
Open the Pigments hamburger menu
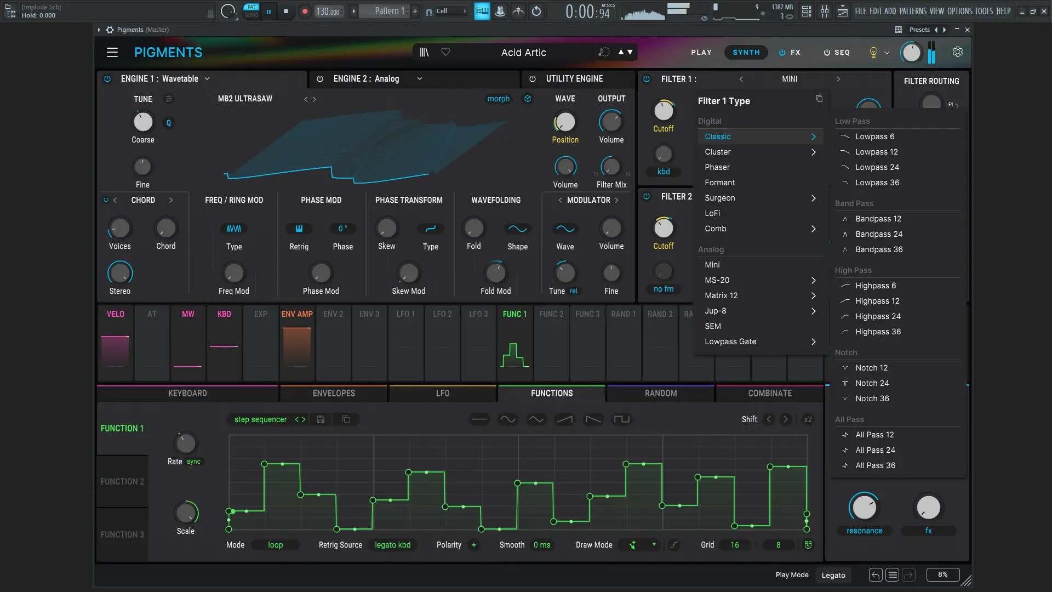click(112, 52)
